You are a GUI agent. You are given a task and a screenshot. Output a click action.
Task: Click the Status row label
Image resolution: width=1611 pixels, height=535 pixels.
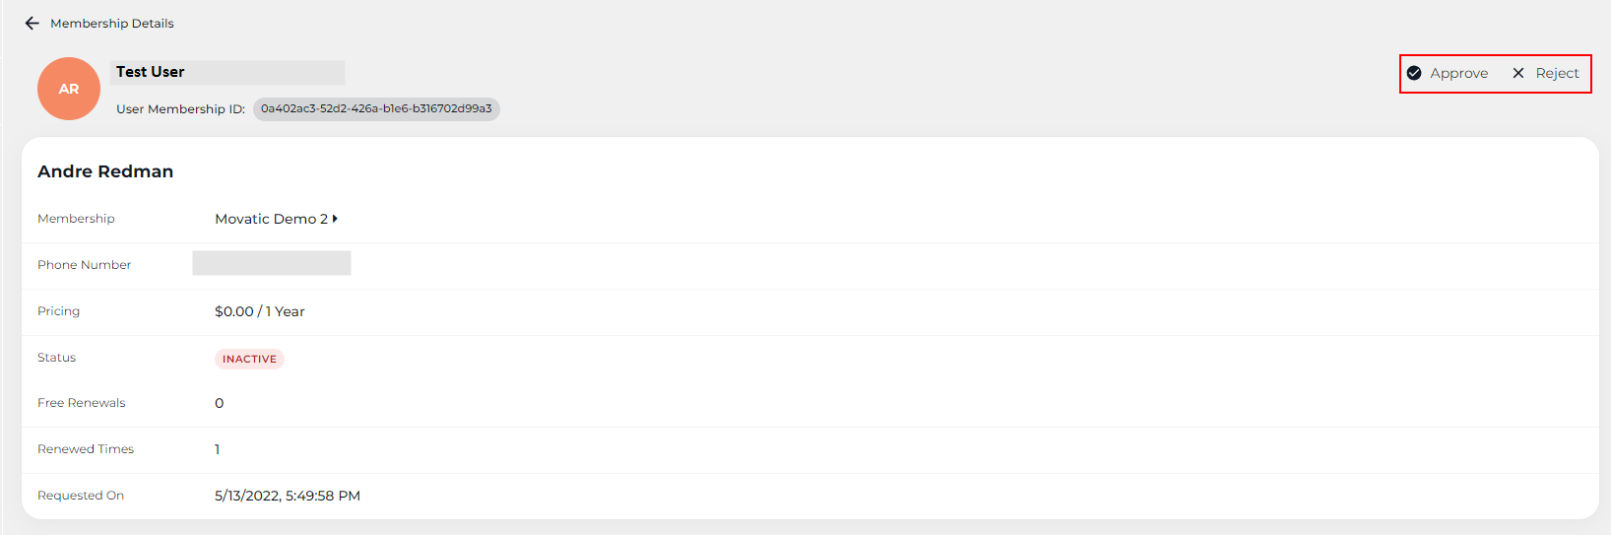pos(57,358)
